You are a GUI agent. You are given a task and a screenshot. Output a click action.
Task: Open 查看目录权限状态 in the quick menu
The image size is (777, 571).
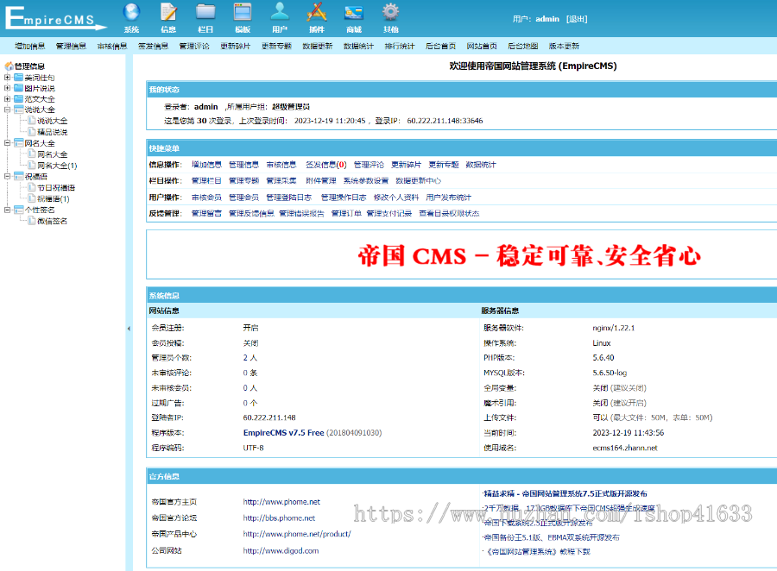[x=449, y=213]
